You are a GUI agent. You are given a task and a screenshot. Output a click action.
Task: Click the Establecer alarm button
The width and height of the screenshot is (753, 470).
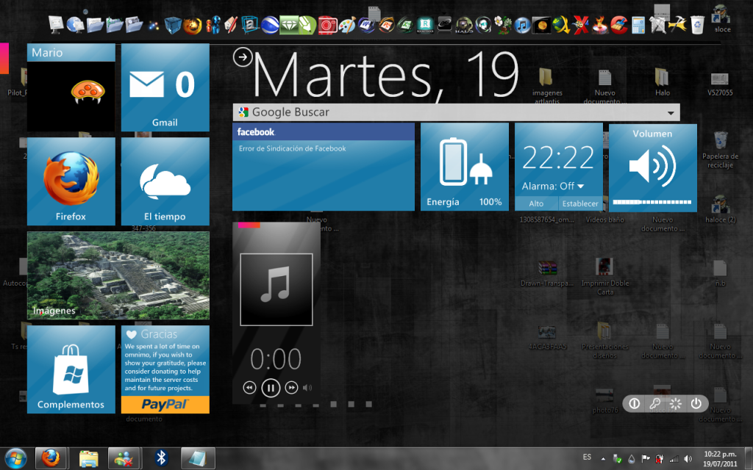(x=580, y=203)
